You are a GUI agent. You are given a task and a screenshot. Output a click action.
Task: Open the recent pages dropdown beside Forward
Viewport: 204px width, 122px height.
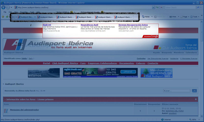click(11, 7)
